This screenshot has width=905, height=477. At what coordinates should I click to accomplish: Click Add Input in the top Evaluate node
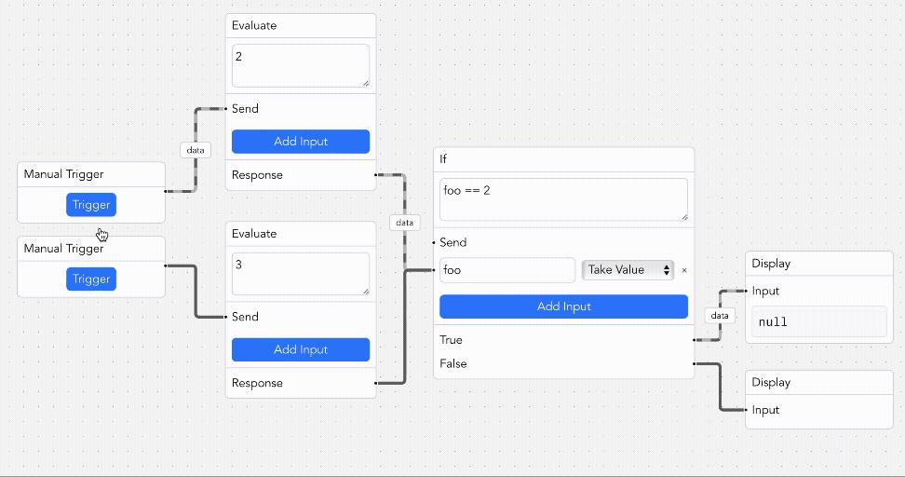tap(300, 142)
